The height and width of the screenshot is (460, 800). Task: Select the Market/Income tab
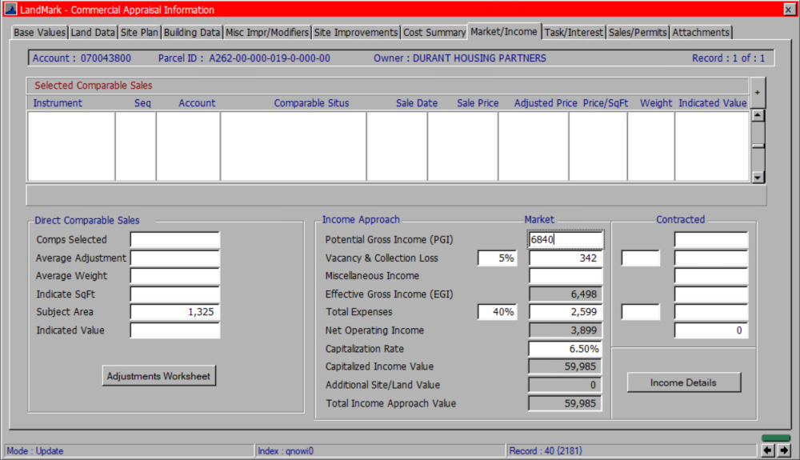click(504, 31)
